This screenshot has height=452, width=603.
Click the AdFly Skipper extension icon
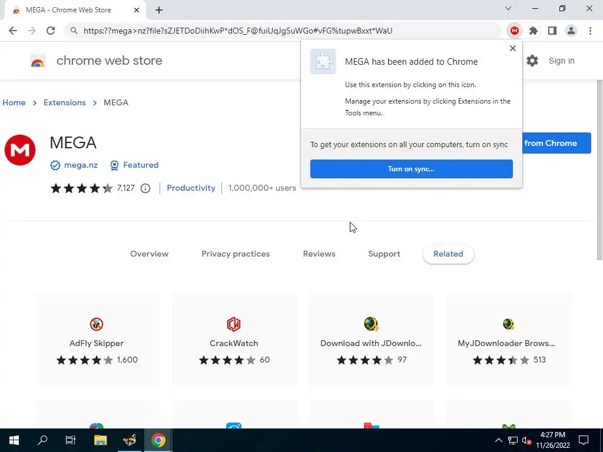coord(97,324)
